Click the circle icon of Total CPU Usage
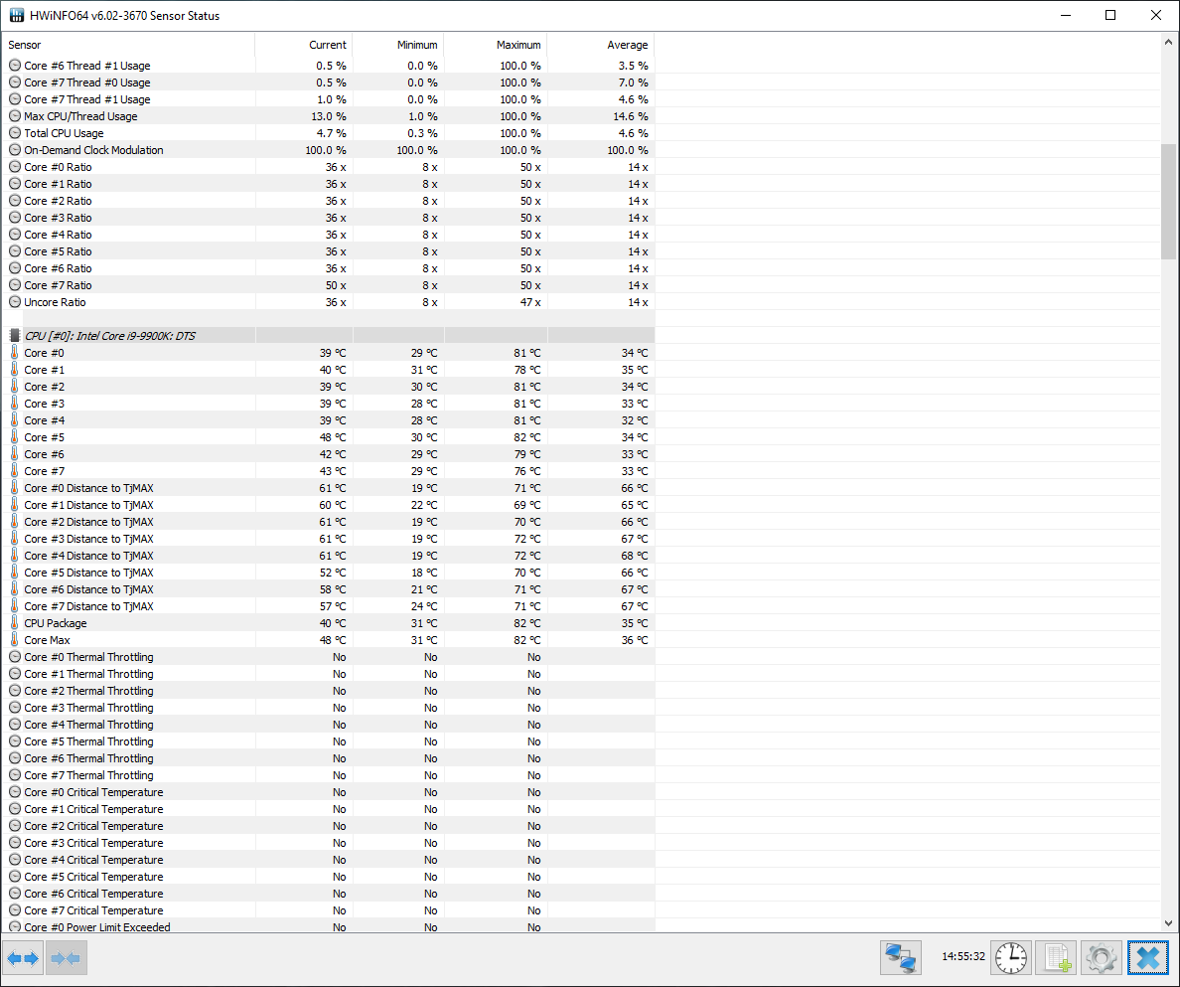The height and width of the screenshot is (987, 1180). 14,133
